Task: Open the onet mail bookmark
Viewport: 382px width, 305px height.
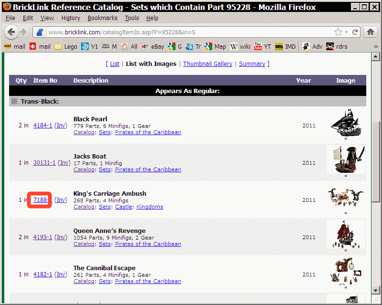Action: tap(15, 46)
